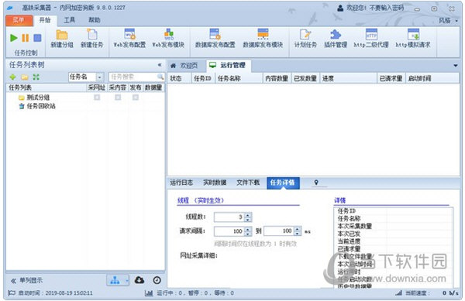Switch to the 工具 ribbon tab
This screenshot has height=301, width=465.
pyautogui.click(x=70, y=20)
